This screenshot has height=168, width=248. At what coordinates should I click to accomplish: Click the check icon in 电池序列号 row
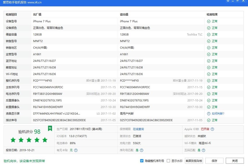(209, 94)
